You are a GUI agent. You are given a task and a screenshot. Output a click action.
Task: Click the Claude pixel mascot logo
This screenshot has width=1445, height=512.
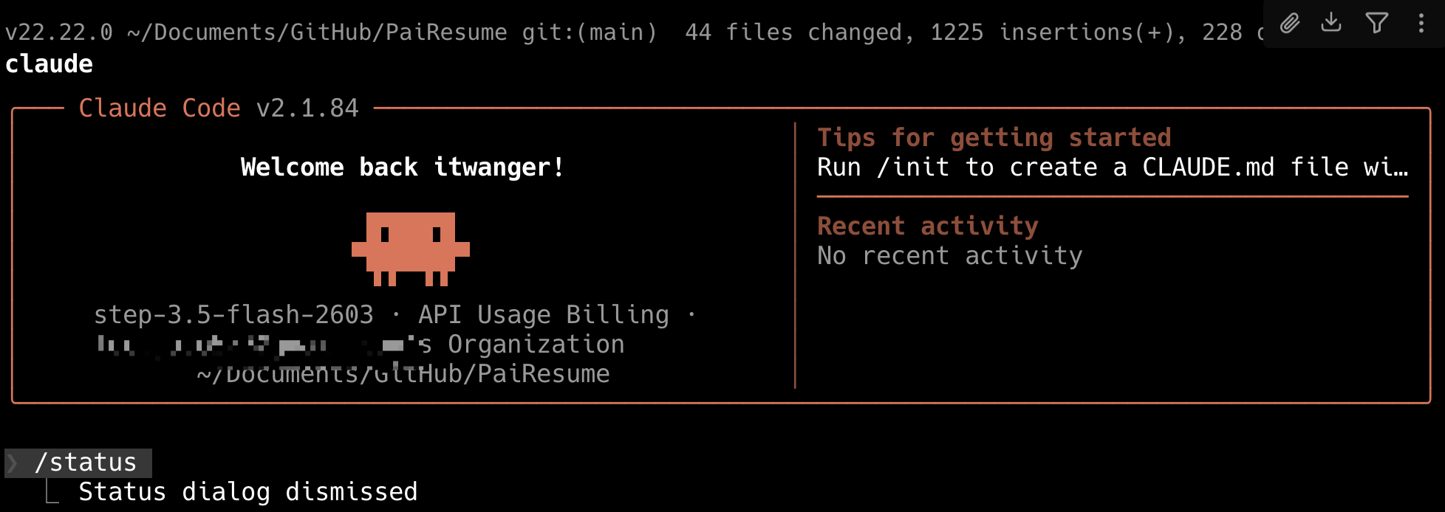[410, 248]
